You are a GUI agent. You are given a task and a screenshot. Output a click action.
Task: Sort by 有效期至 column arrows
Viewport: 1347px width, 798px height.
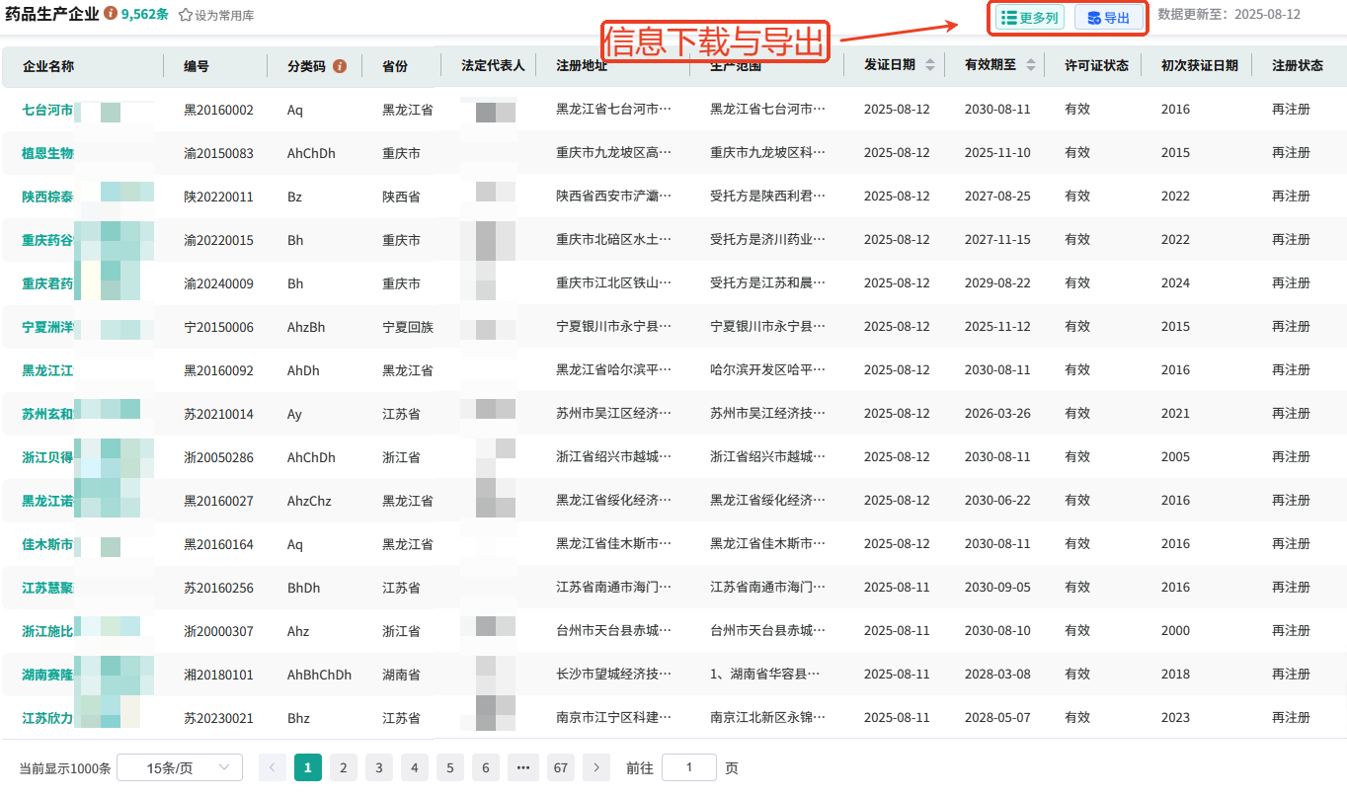[x=1031, y=65]
